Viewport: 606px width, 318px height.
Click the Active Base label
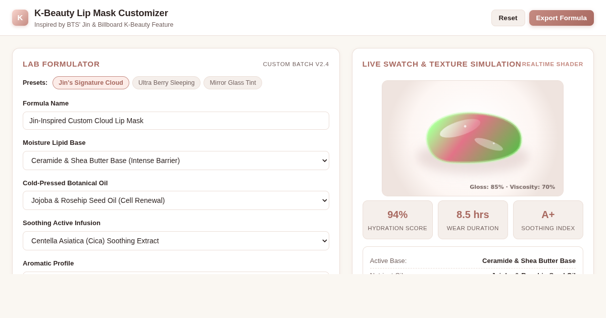(388, 261)
